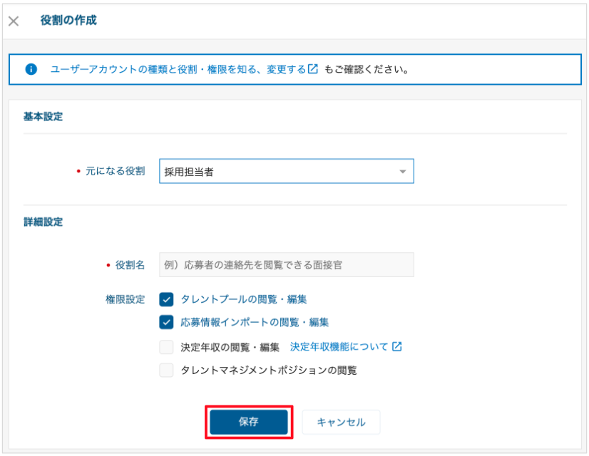Uncheck タレントプールの閲覧・編集 checkbox
The width and height of the screenshot is (589, 456).
click(x=166, y=299)
